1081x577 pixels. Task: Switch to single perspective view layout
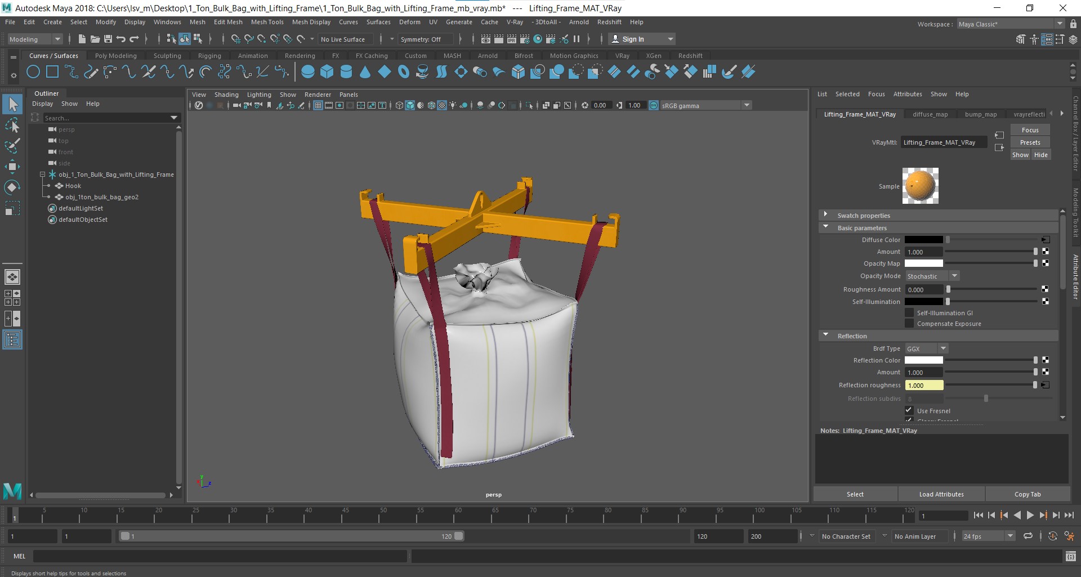pyautogui.click(x=12, y=277)
